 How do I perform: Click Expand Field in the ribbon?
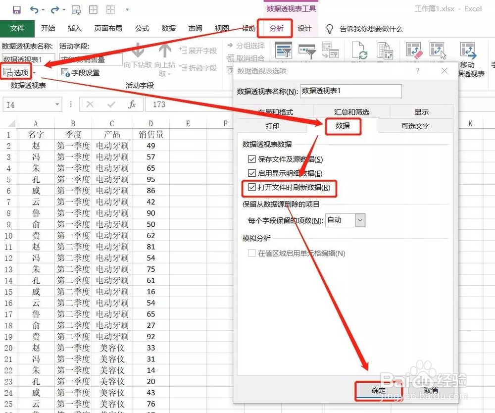click(198, 51)
